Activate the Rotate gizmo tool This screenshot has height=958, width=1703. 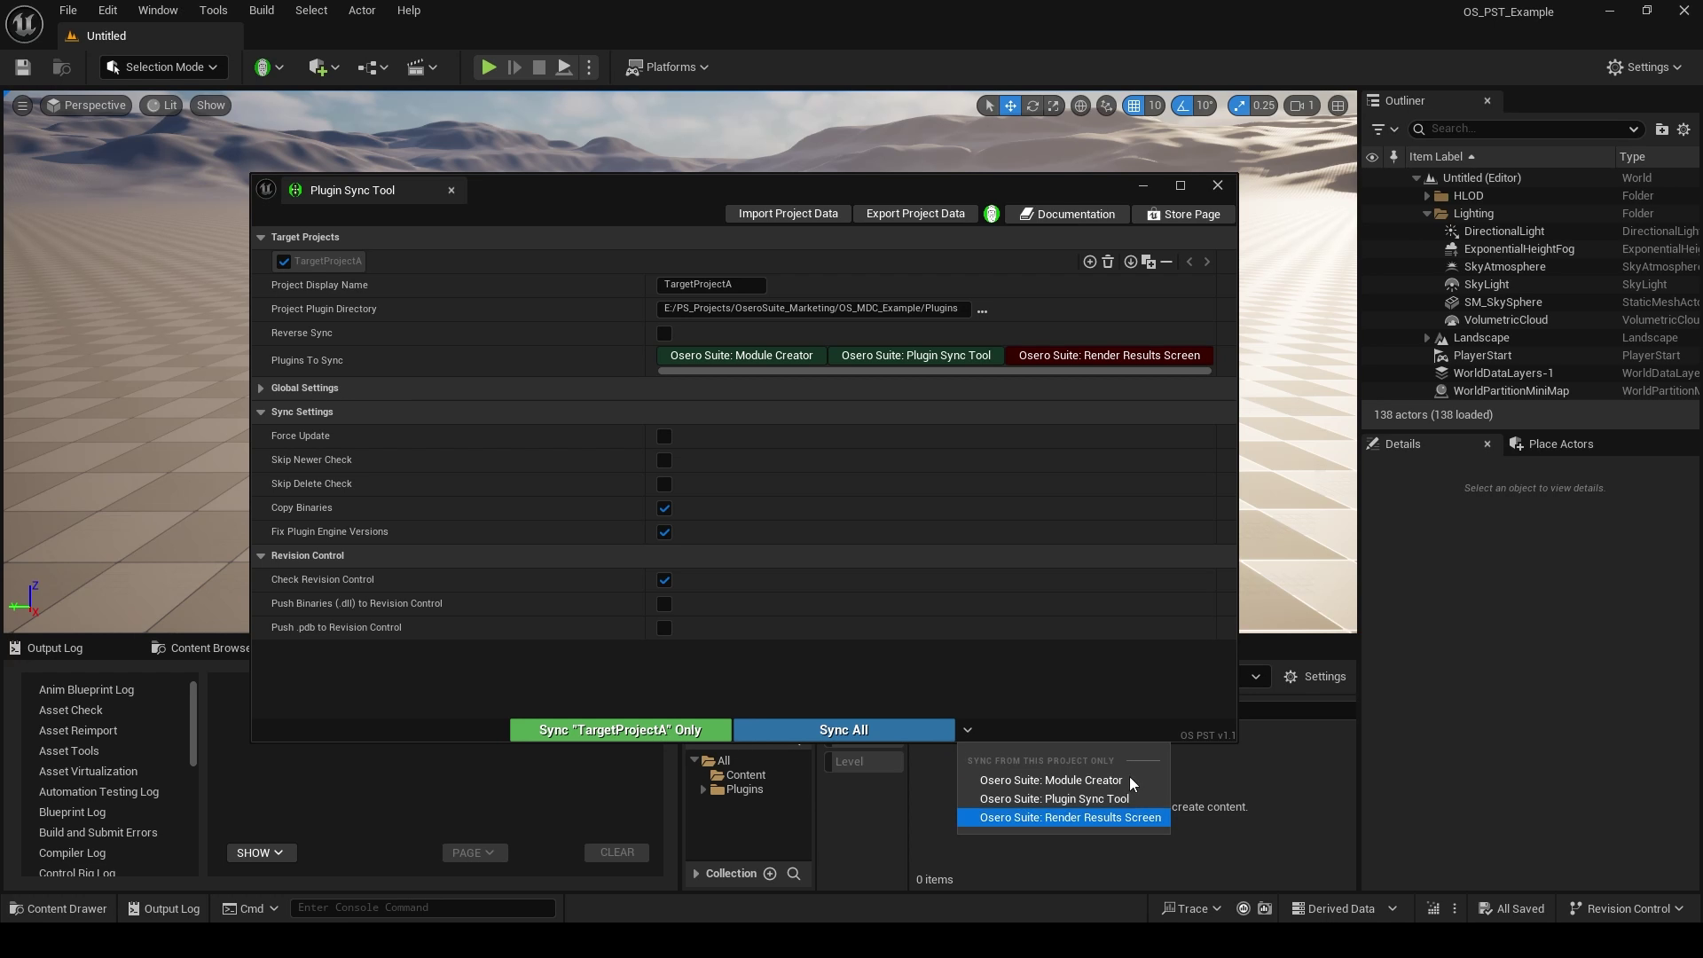point(1032,106)
